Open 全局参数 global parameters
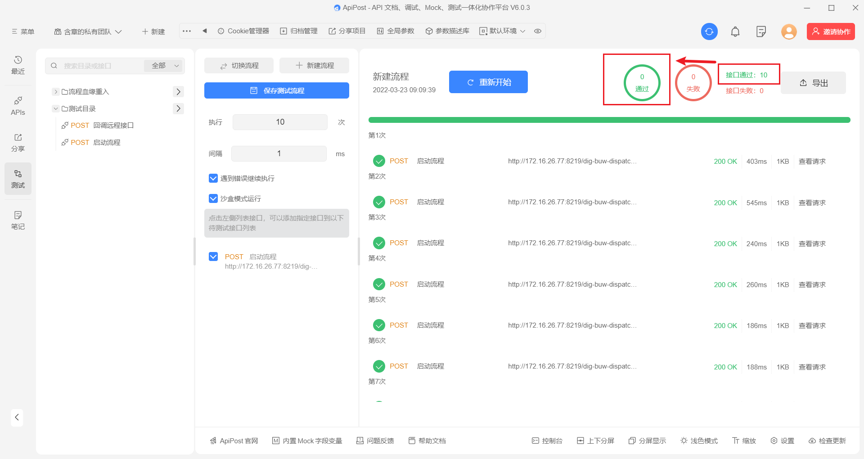The width and height of the screenshot is (864, 459). (396, 31)
